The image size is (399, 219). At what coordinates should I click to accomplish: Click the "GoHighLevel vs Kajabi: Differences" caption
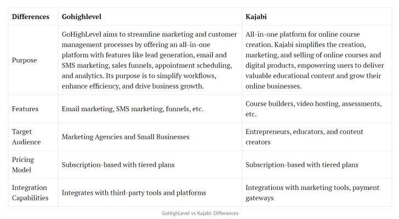coord(200,213)
